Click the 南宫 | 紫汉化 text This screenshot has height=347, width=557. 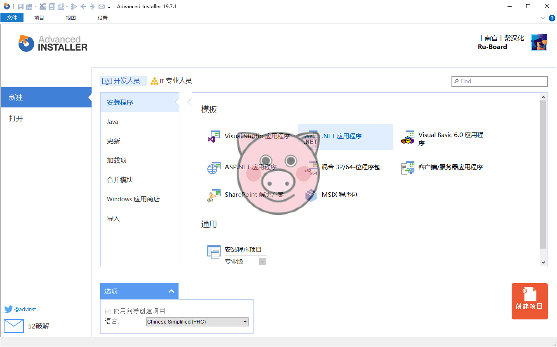(x=502, y=38)
